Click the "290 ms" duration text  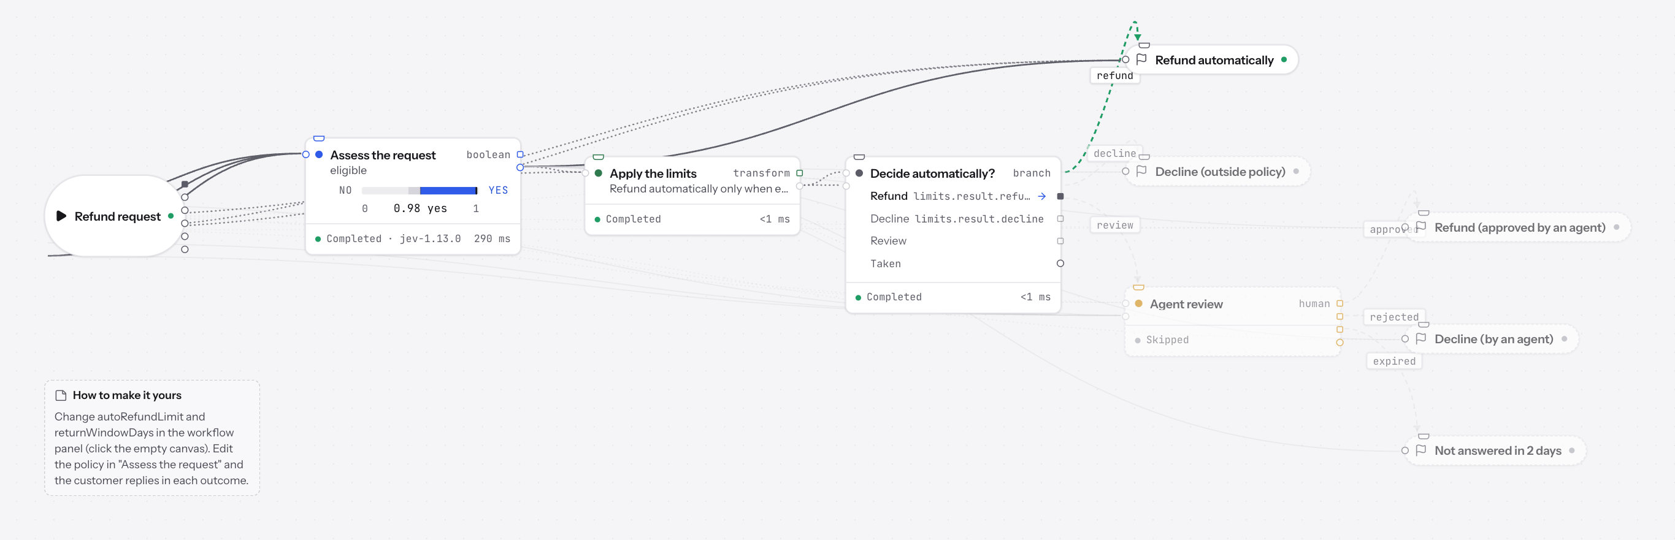click(493, 238)
